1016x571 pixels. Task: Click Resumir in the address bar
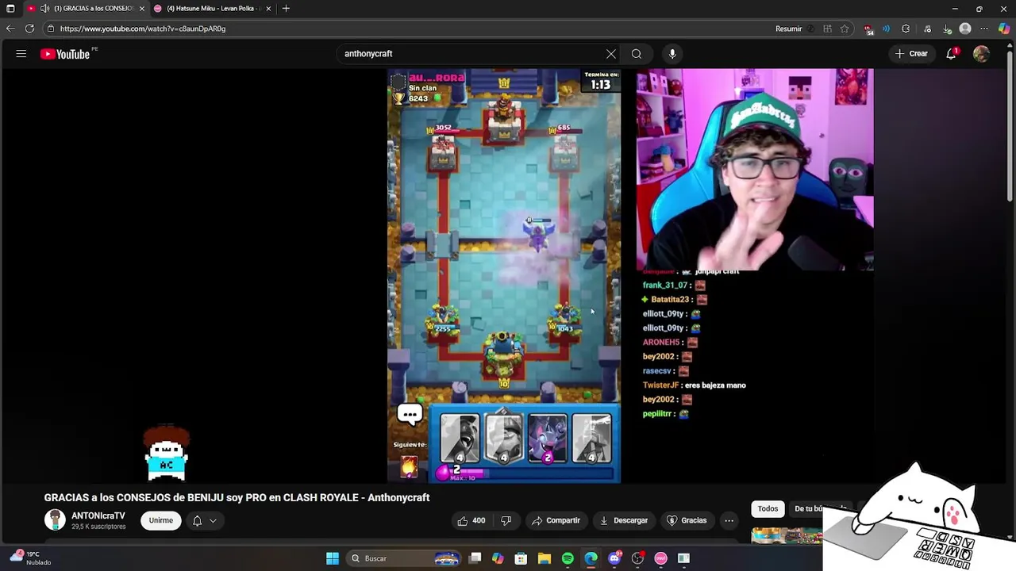[x=788, y=29]
